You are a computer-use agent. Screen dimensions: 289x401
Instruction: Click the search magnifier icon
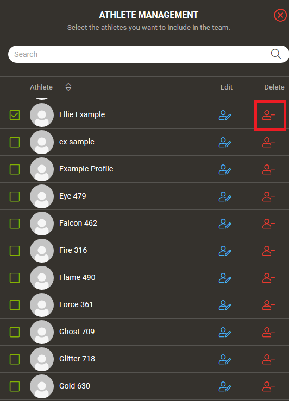275,54
